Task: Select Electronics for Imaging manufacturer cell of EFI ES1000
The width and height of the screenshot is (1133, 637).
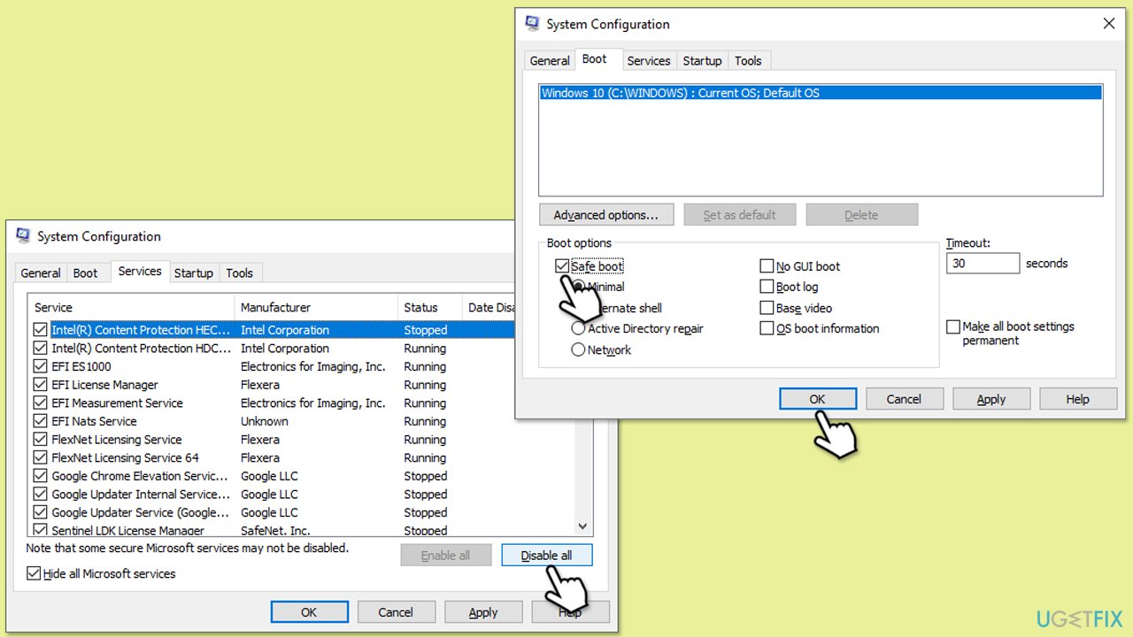Action: (313, 366)
